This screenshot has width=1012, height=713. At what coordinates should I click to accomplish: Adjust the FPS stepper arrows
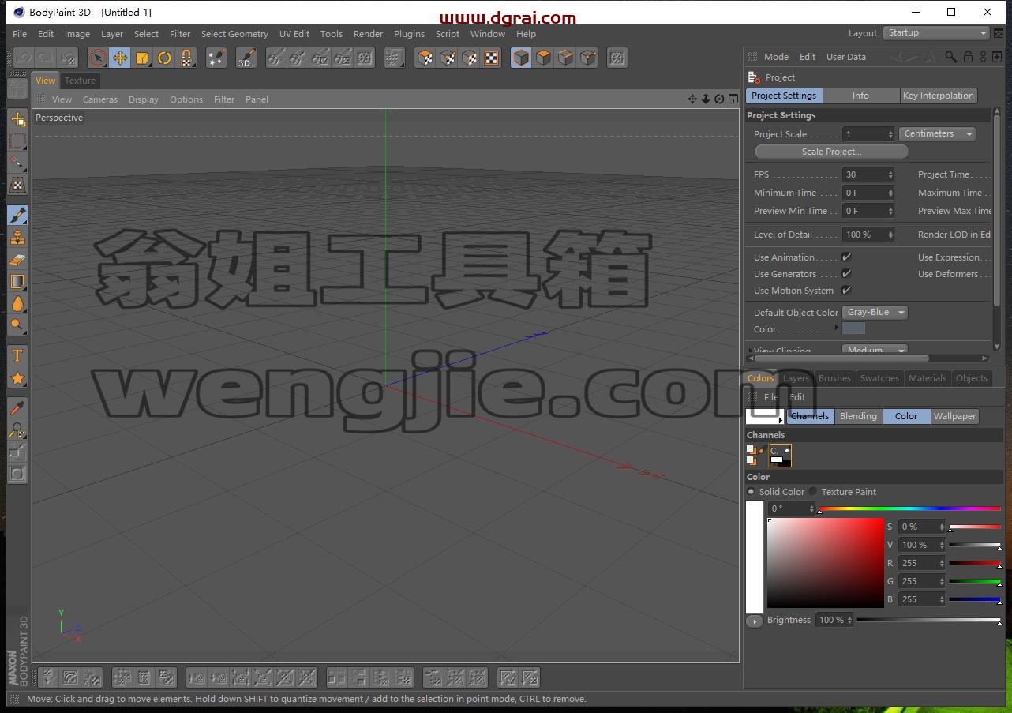tap(890, 175)
